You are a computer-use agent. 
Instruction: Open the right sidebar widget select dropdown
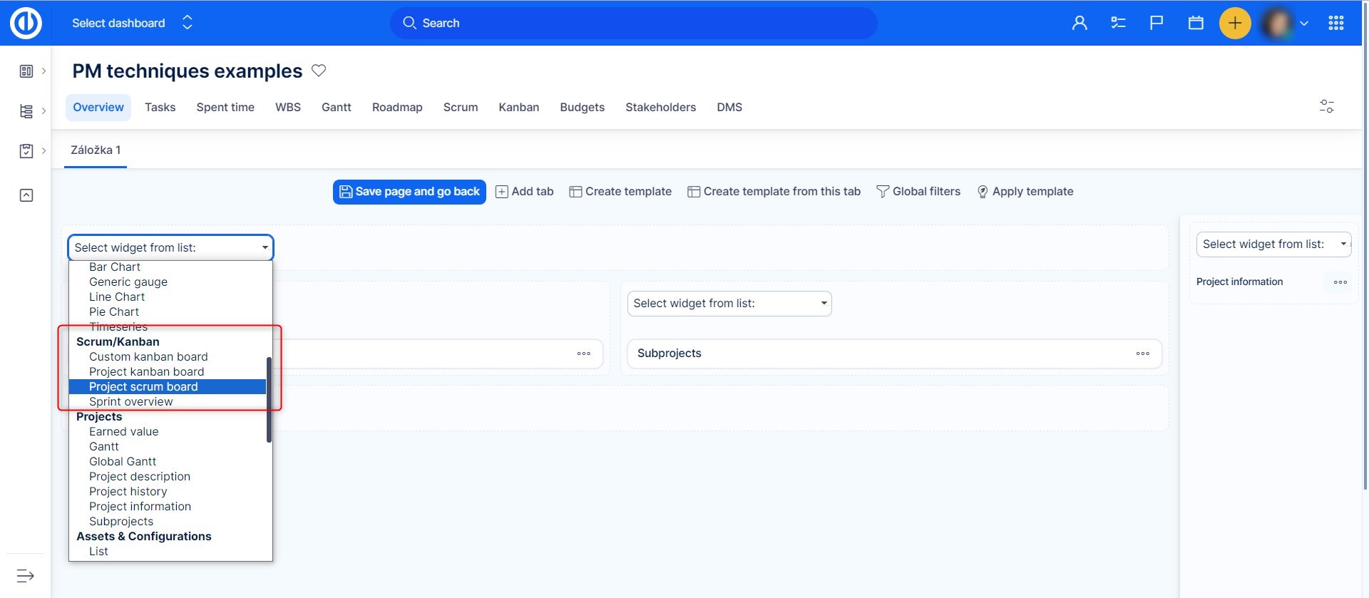(1273, 244)
